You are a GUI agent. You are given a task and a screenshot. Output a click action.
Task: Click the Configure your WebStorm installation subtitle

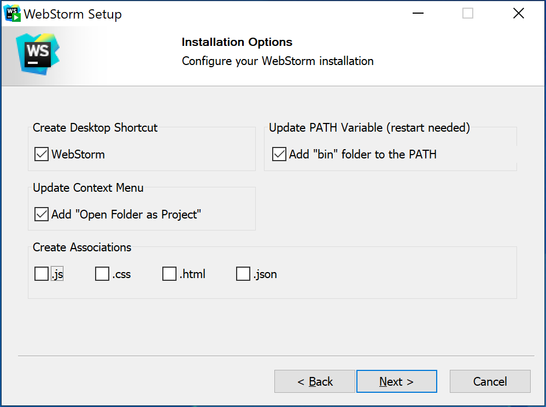[x=277, y=61]
